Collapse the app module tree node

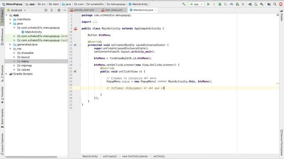(x=7, y=15)
